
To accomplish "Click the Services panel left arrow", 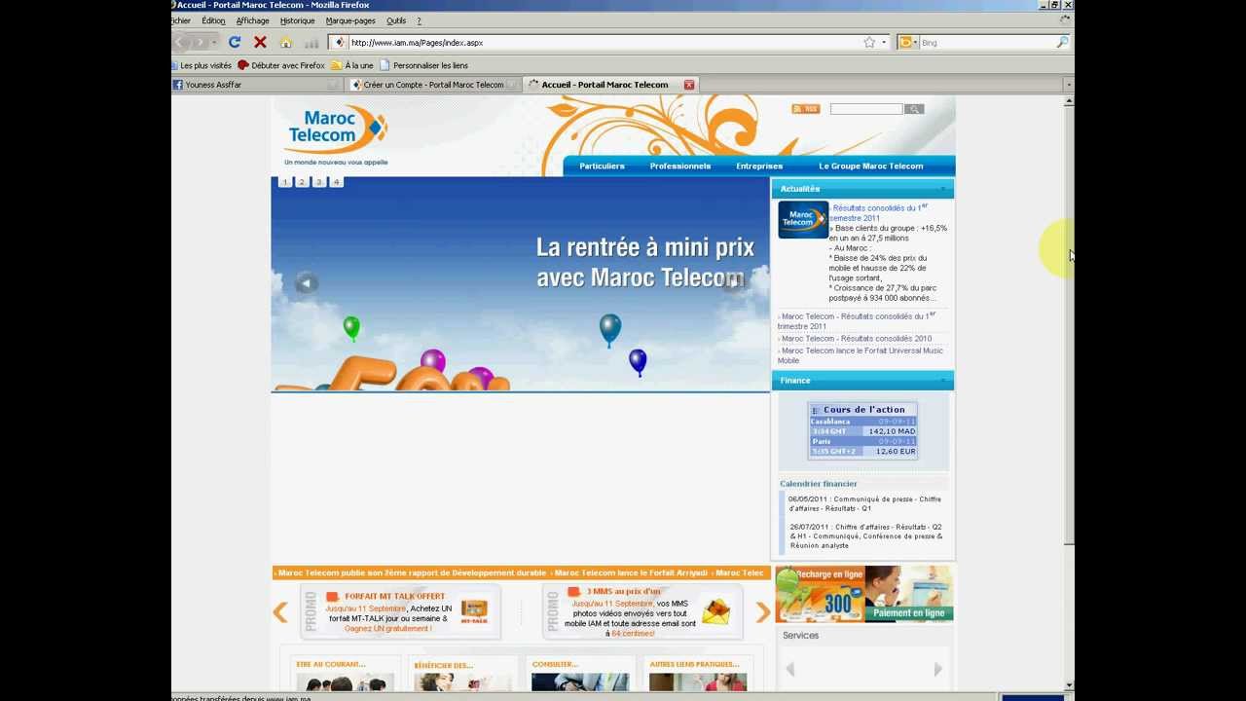I will coord(790,669).
